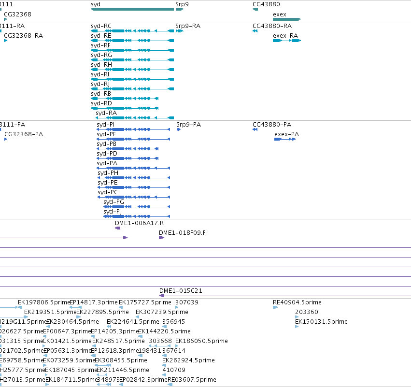Select EST label EK308455.5prime
This screenshot has height=387, width=411.
[x=121, y=360]
